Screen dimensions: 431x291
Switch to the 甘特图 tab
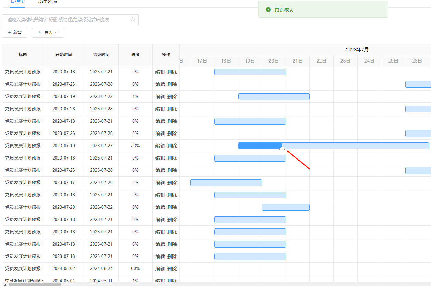click(x=17, y=2)
